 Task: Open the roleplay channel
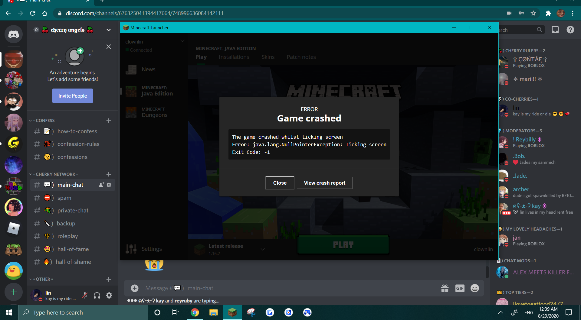pyautogui.click(x=73, y=236)
